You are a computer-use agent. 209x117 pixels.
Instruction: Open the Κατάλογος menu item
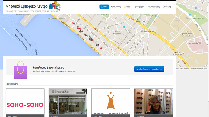(116, 6)
